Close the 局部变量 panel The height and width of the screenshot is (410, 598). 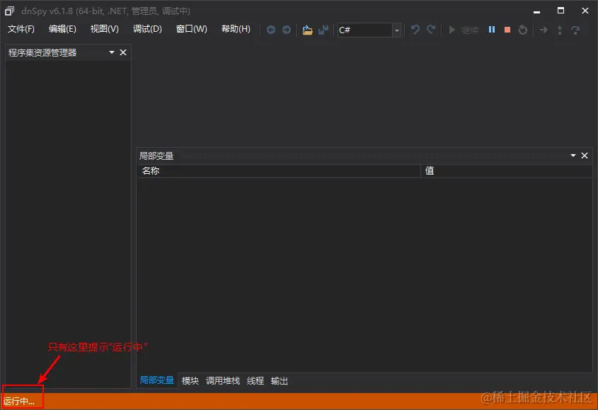[585, 156]
